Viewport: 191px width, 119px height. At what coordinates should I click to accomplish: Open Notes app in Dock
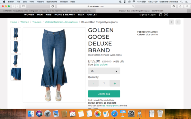tap(81, 114)
